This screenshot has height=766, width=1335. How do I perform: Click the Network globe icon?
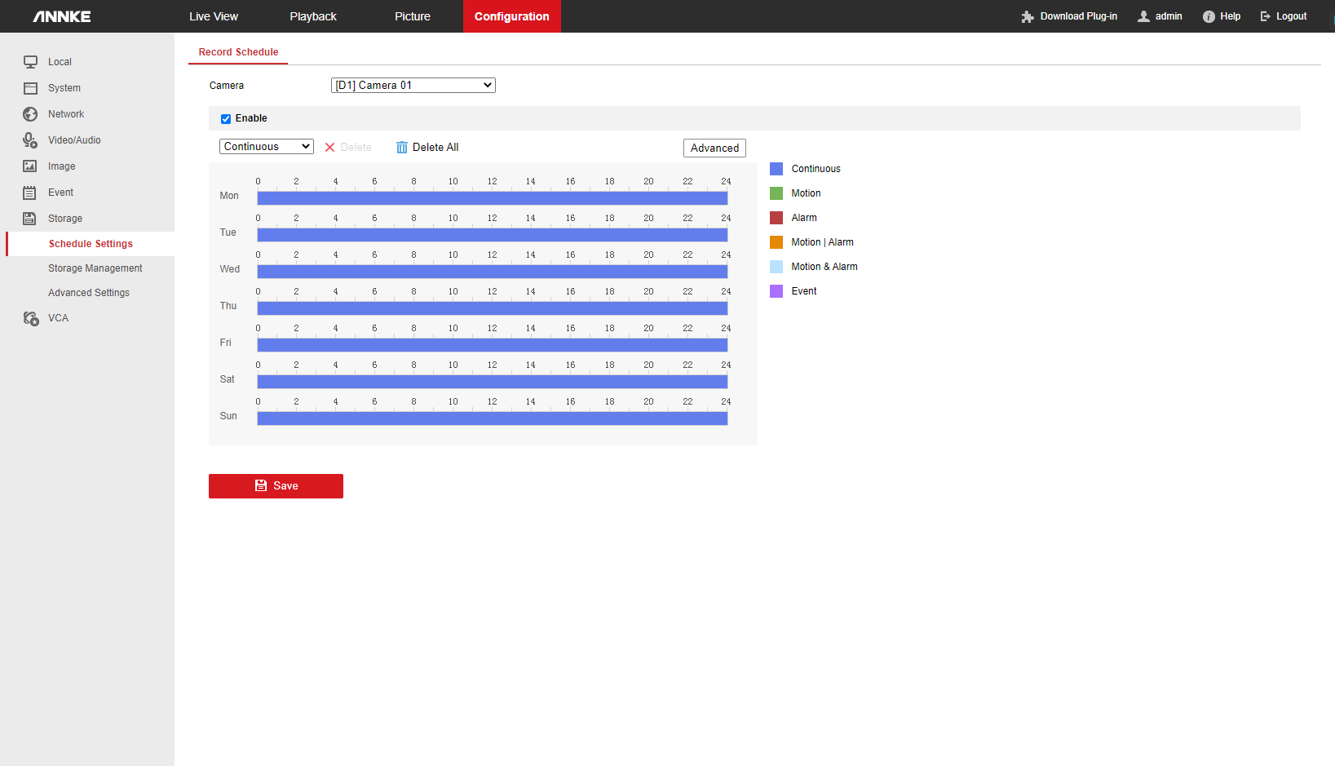tap(30, 114)
